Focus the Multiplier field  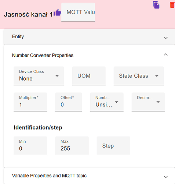[30, 102]
